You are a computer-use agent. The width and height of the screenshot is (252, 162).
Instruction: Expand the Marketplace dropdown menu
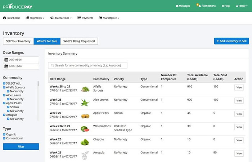[109, 18]
